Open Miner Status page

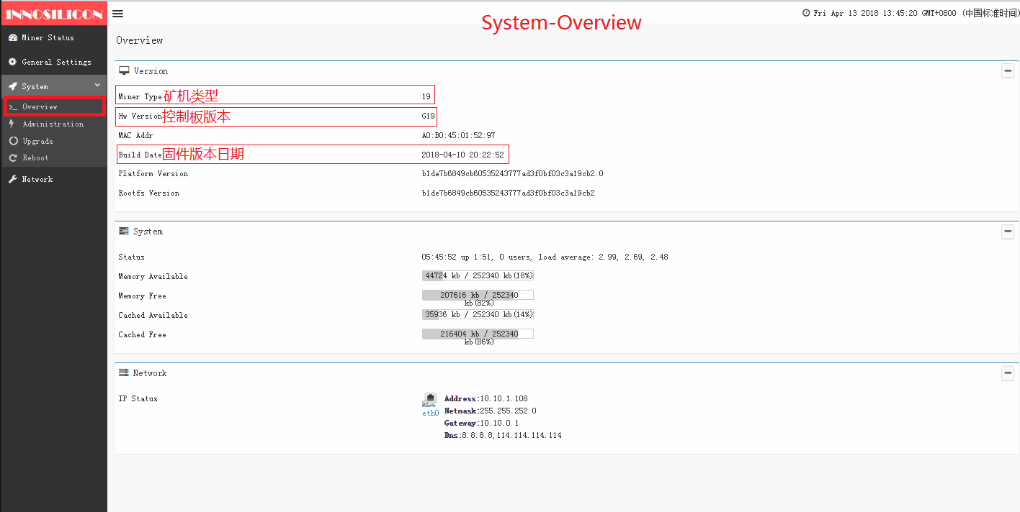[48, 37]
